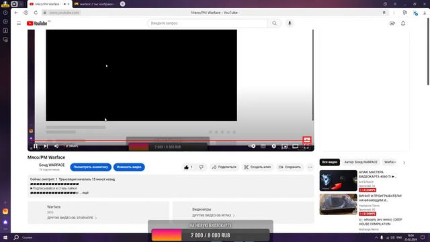Select the Все видео filter chip

coord(330,162)
